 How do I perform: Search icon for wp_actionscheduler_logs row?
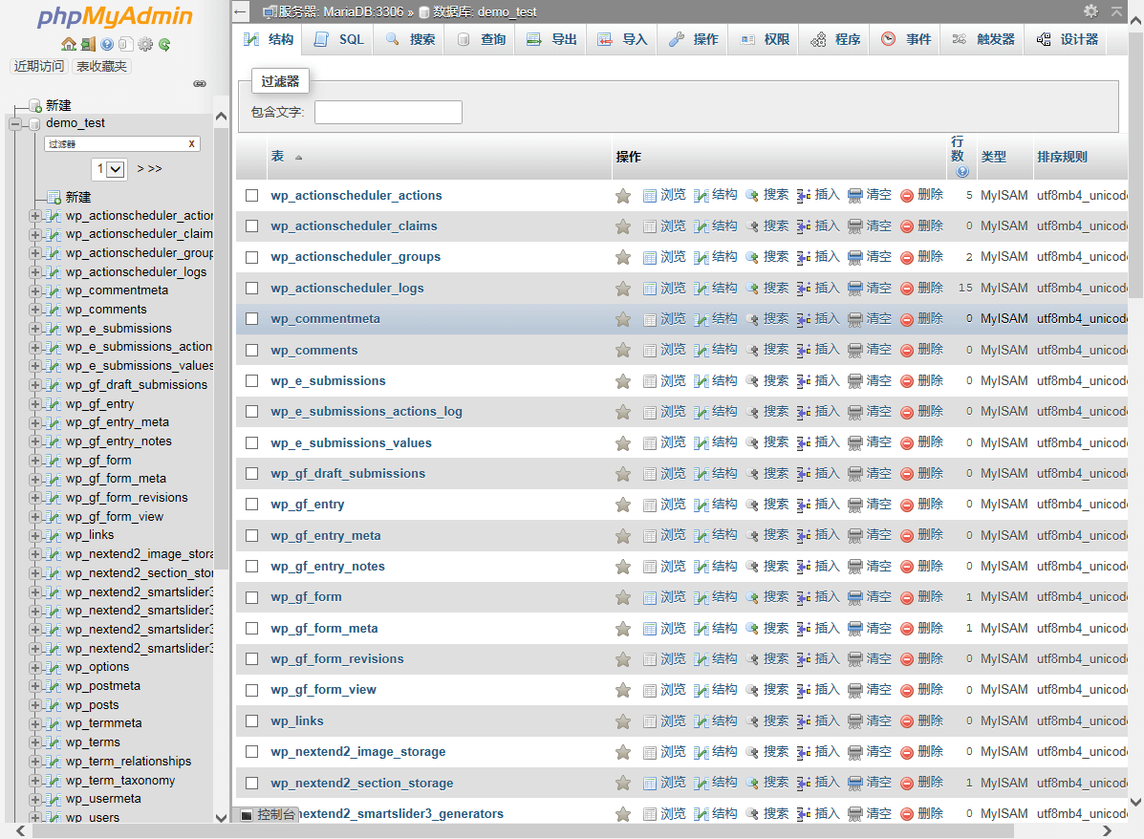(x=752, y=289)
